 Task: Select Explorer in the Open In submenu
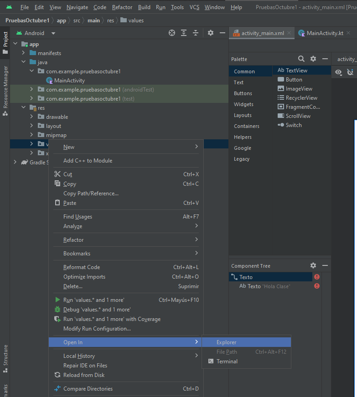227,342
